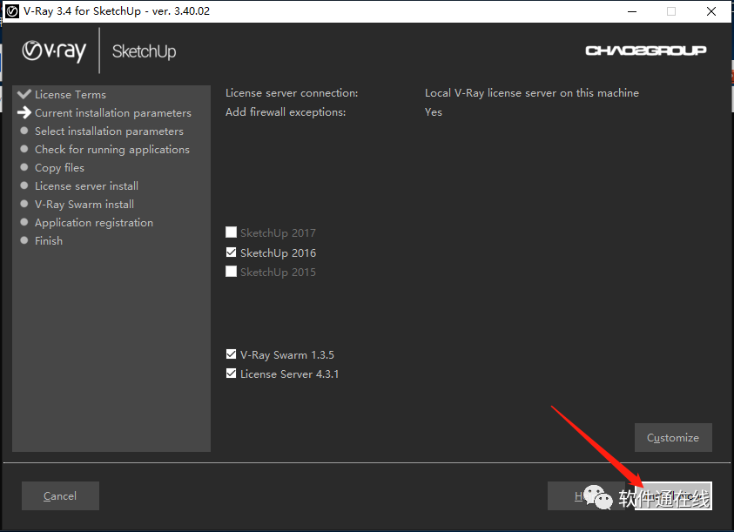Screen dimensions: 734x532
Task: Minimize the V-Ray installer window
Action: tap(632, 11)
